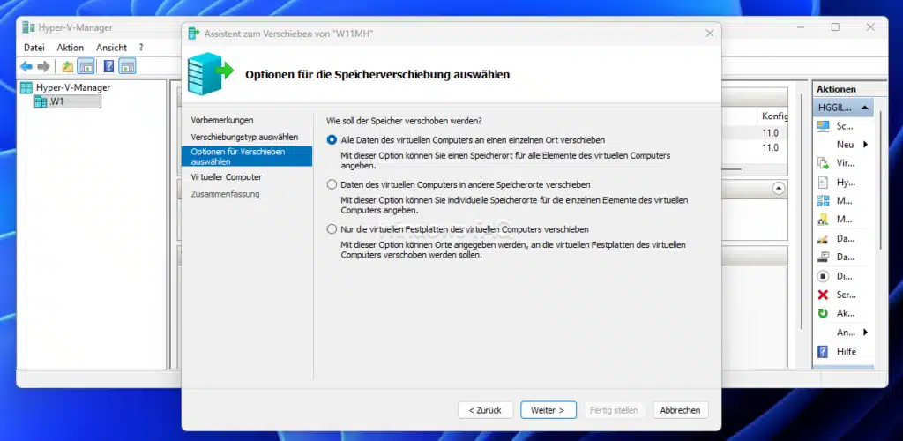903x441 pixels.
Task: Click the Sc... monitor icon in Aktionen
Action: [x=823, y=126]
